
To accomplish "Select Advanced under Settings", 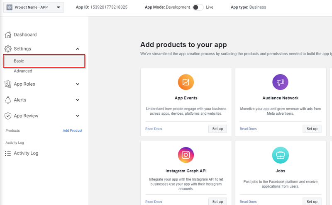I will tap(23, 71).
